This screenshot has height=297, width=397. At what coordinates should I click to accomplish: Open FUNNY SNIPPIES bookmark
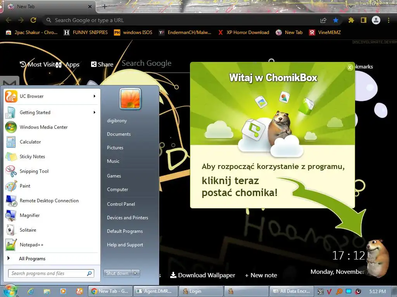86,32
